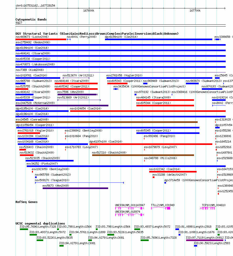Click the %ID:97.7119|Length:30812 purple duplication bar
This screenshot has height=256, width=233.
coord(205,240)
